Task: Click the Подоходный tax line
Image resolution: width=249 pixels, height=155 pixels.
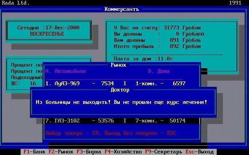Action: point(26,77)
